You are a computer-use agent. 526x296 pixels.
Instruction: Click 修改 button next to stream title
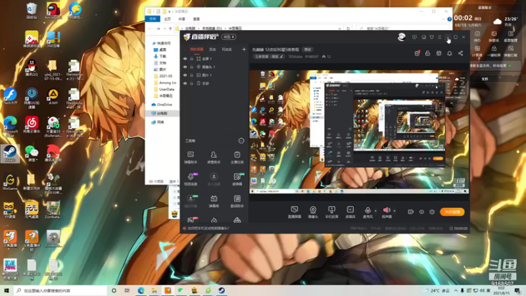[307, 50]
